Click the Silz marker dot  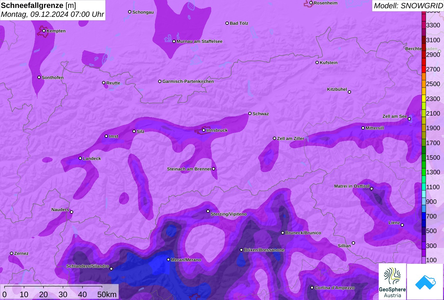pyautogui.click(x=134, y=131)
